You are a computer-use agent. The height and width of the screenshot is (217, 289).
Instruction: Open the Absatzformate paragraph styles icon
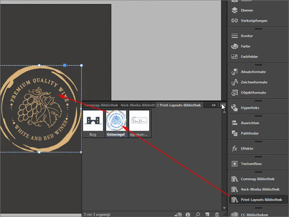point(234,72)
